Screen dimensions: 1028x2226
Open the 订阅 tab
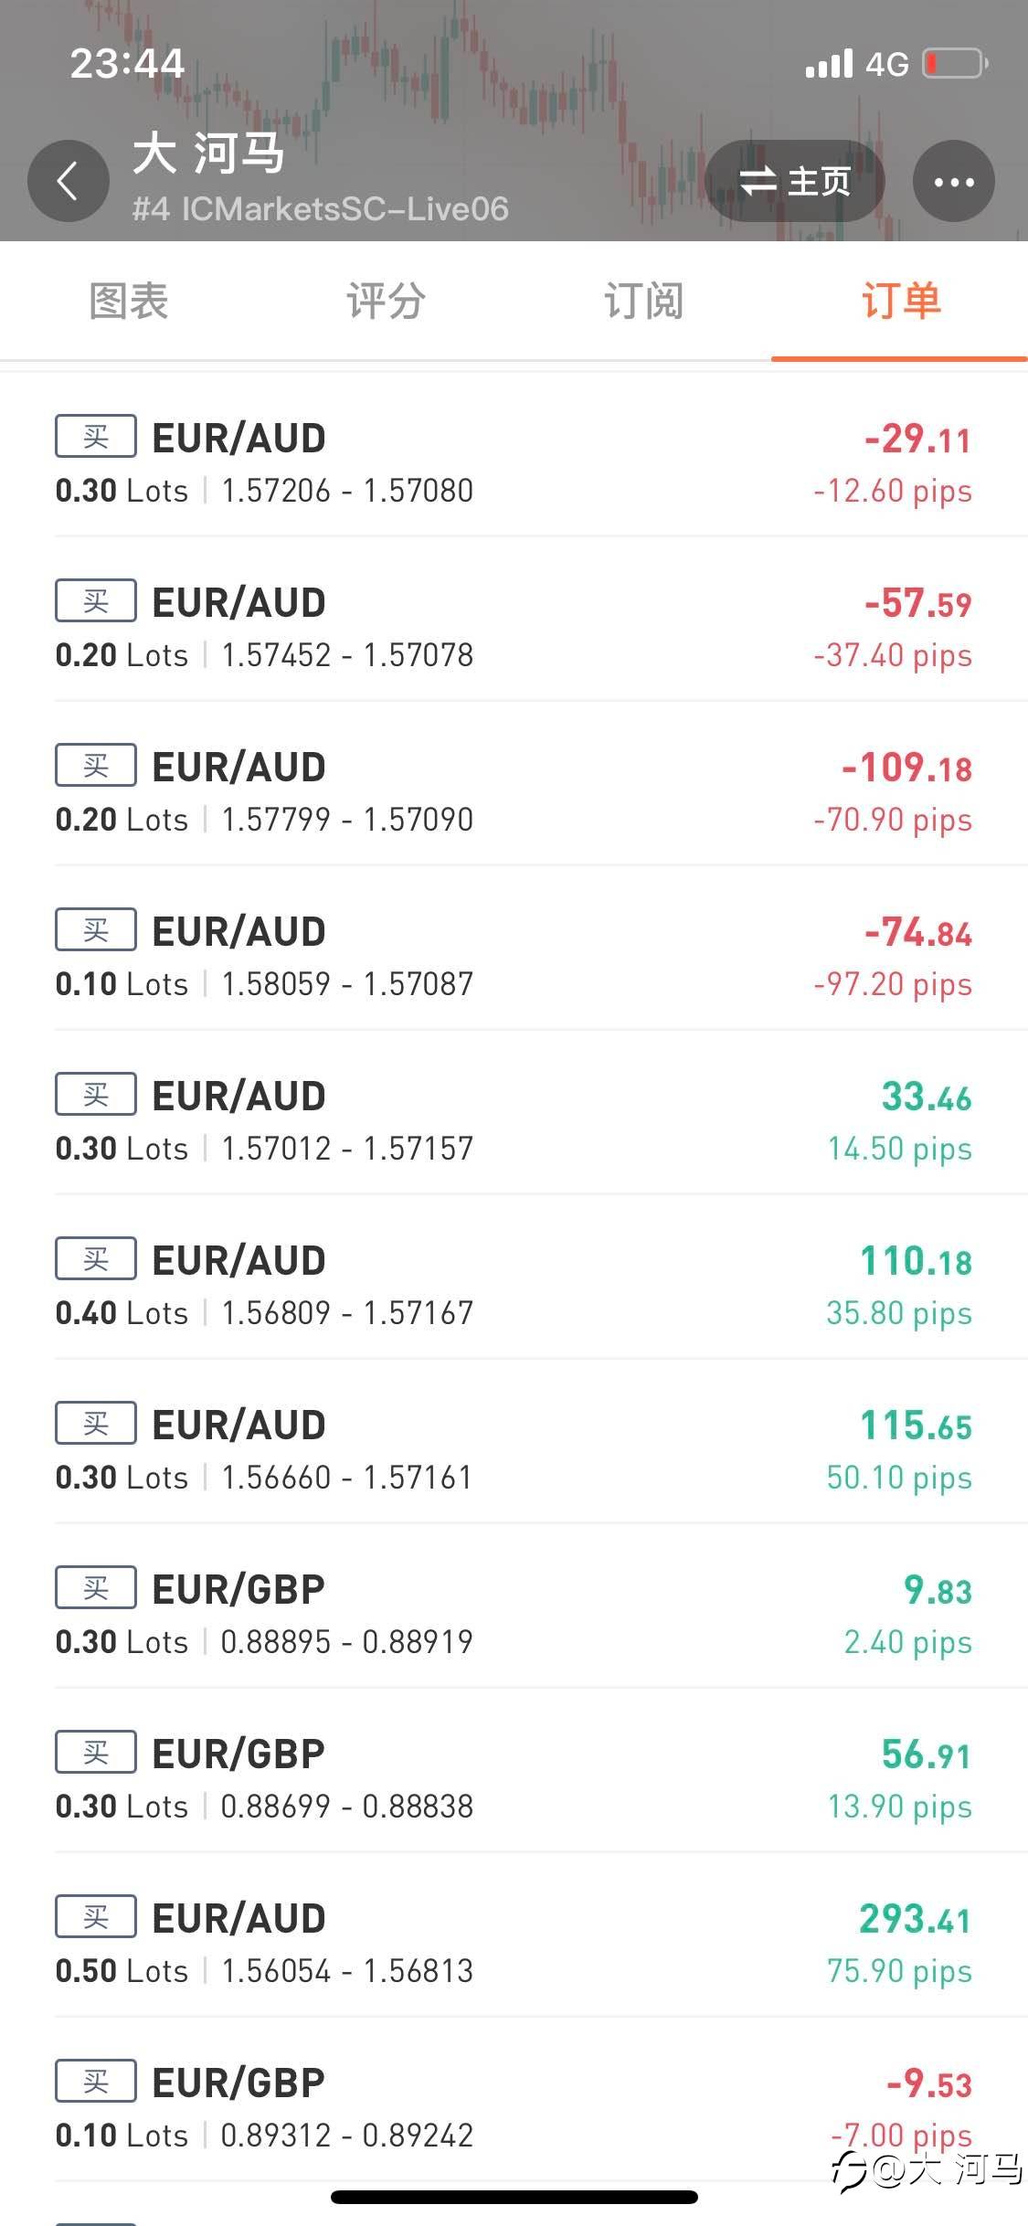tap(643, 302)
